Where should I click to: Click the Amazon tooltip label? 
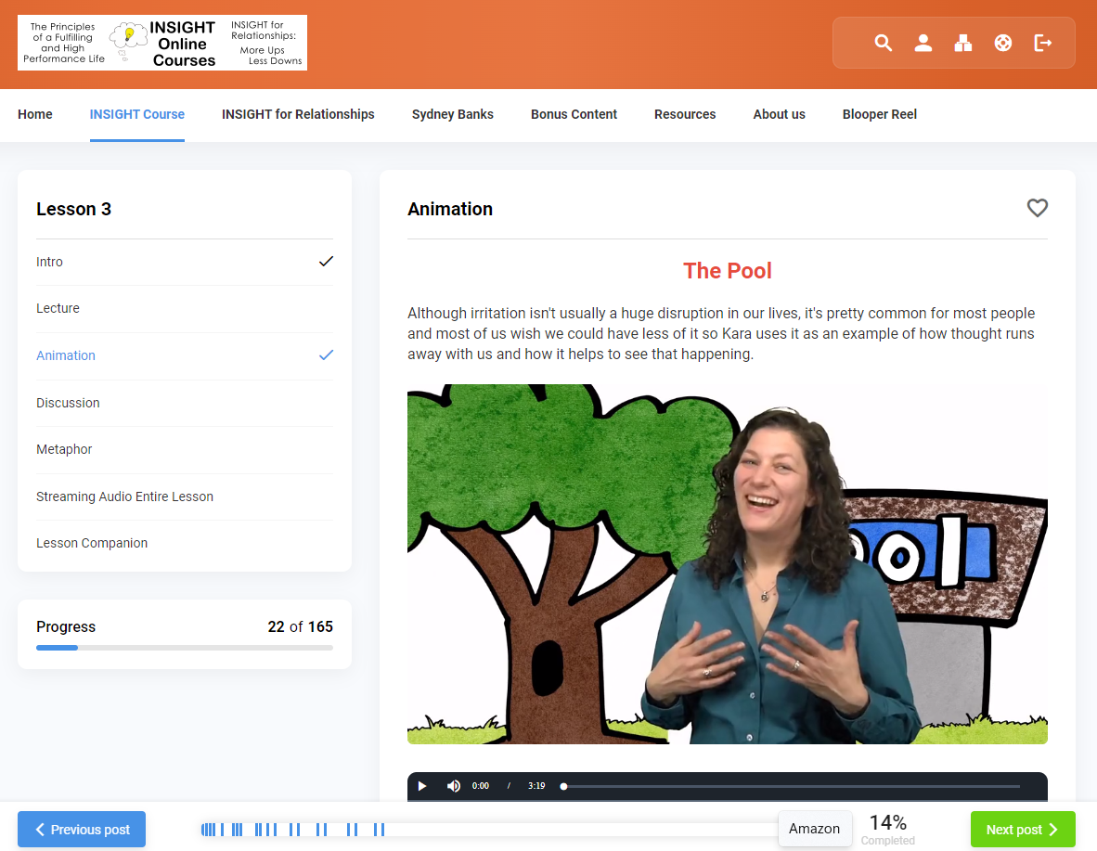pos(814,829)
